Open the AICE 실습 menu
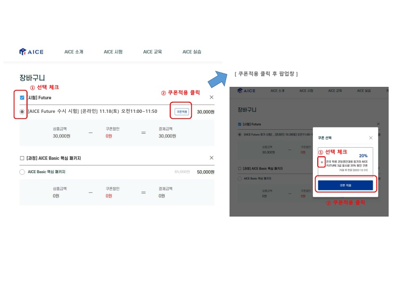The width and height of the screenshot is (406, 287). [192, 52]
